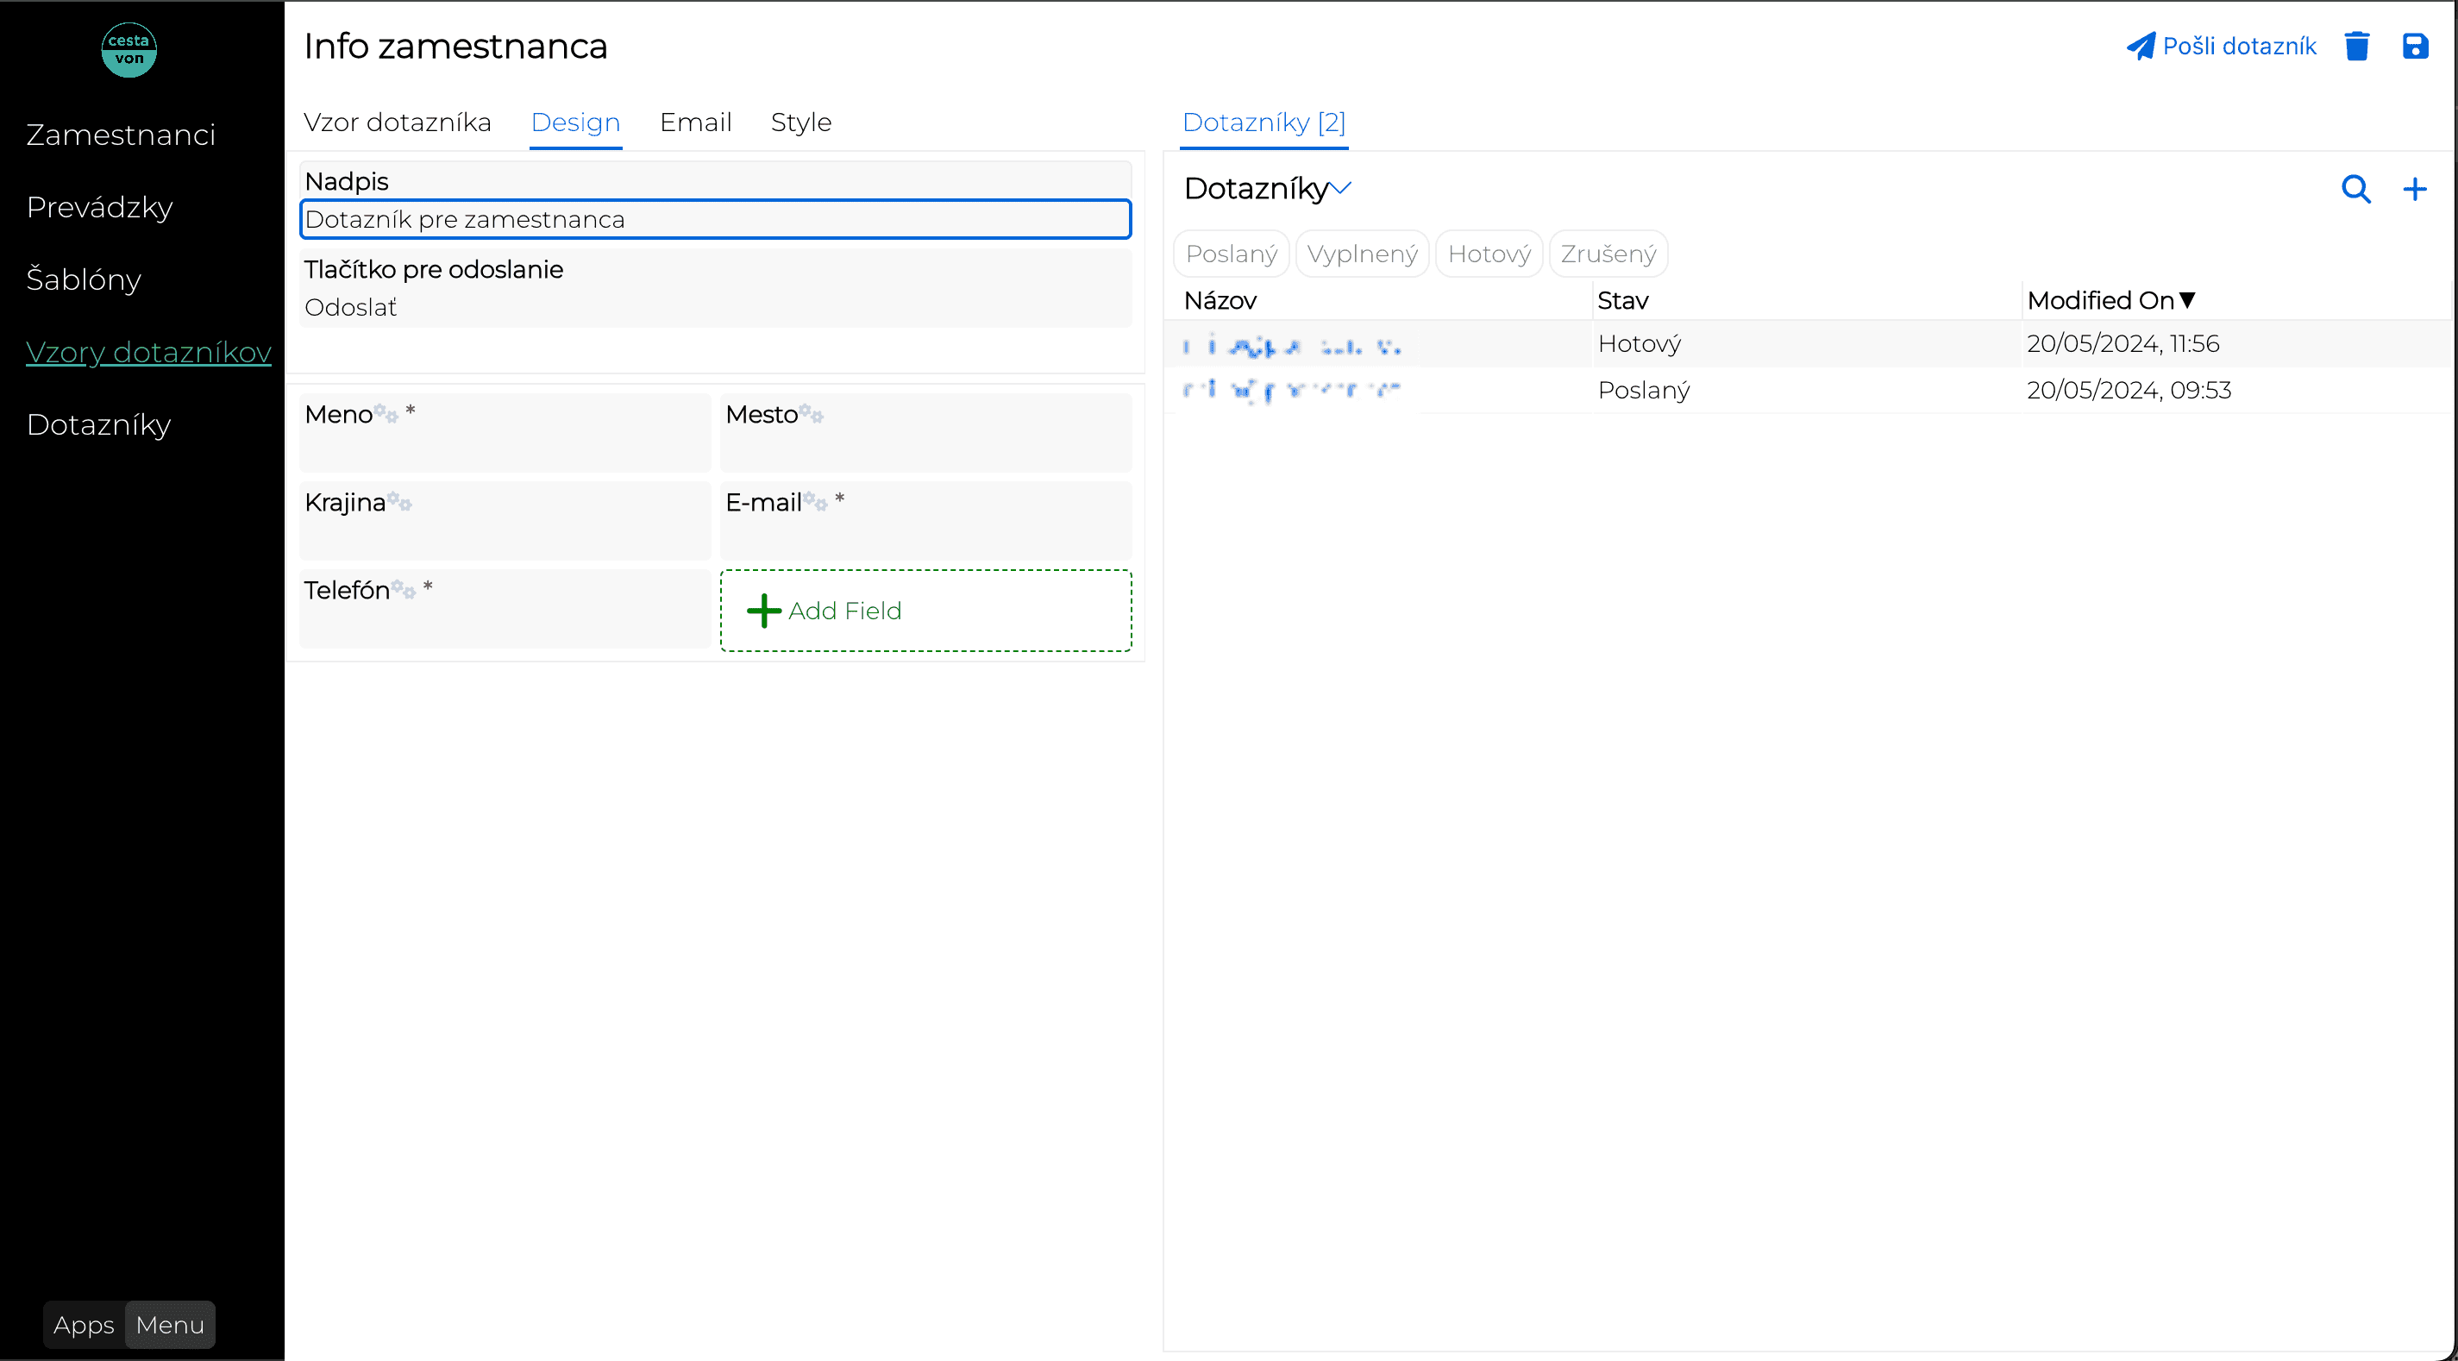Add new dotazník with plus icon

[2414, 189]
